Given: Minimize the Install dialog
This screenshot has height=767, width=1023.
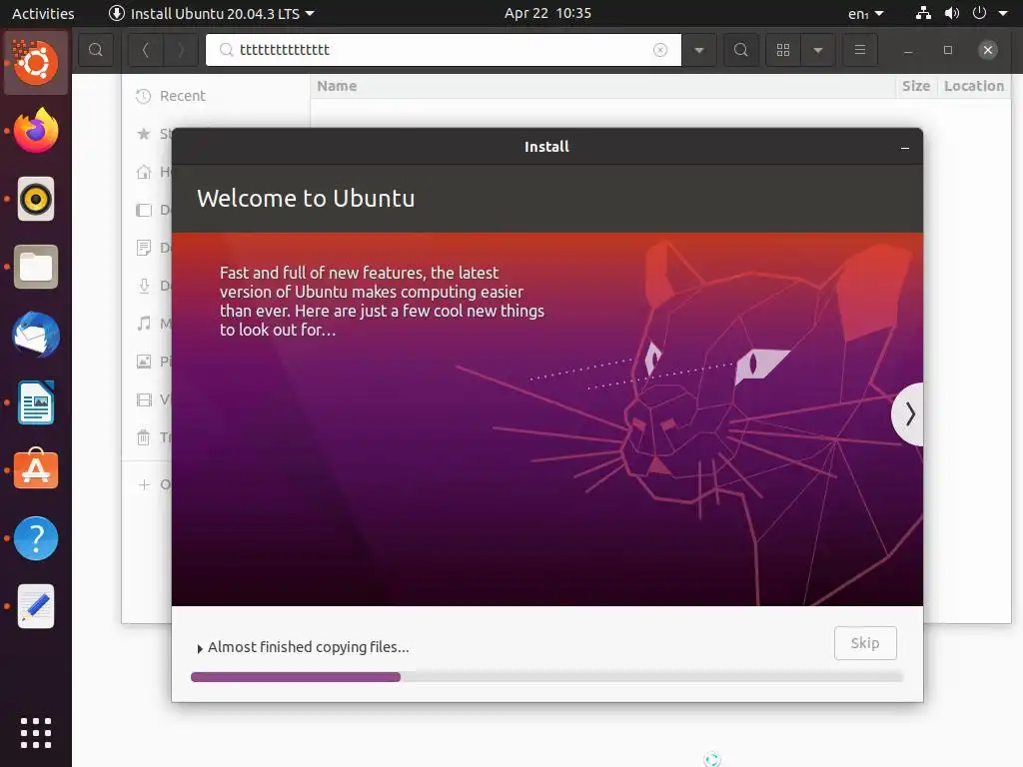Looking at the screenshot, I should click(905, 148).
